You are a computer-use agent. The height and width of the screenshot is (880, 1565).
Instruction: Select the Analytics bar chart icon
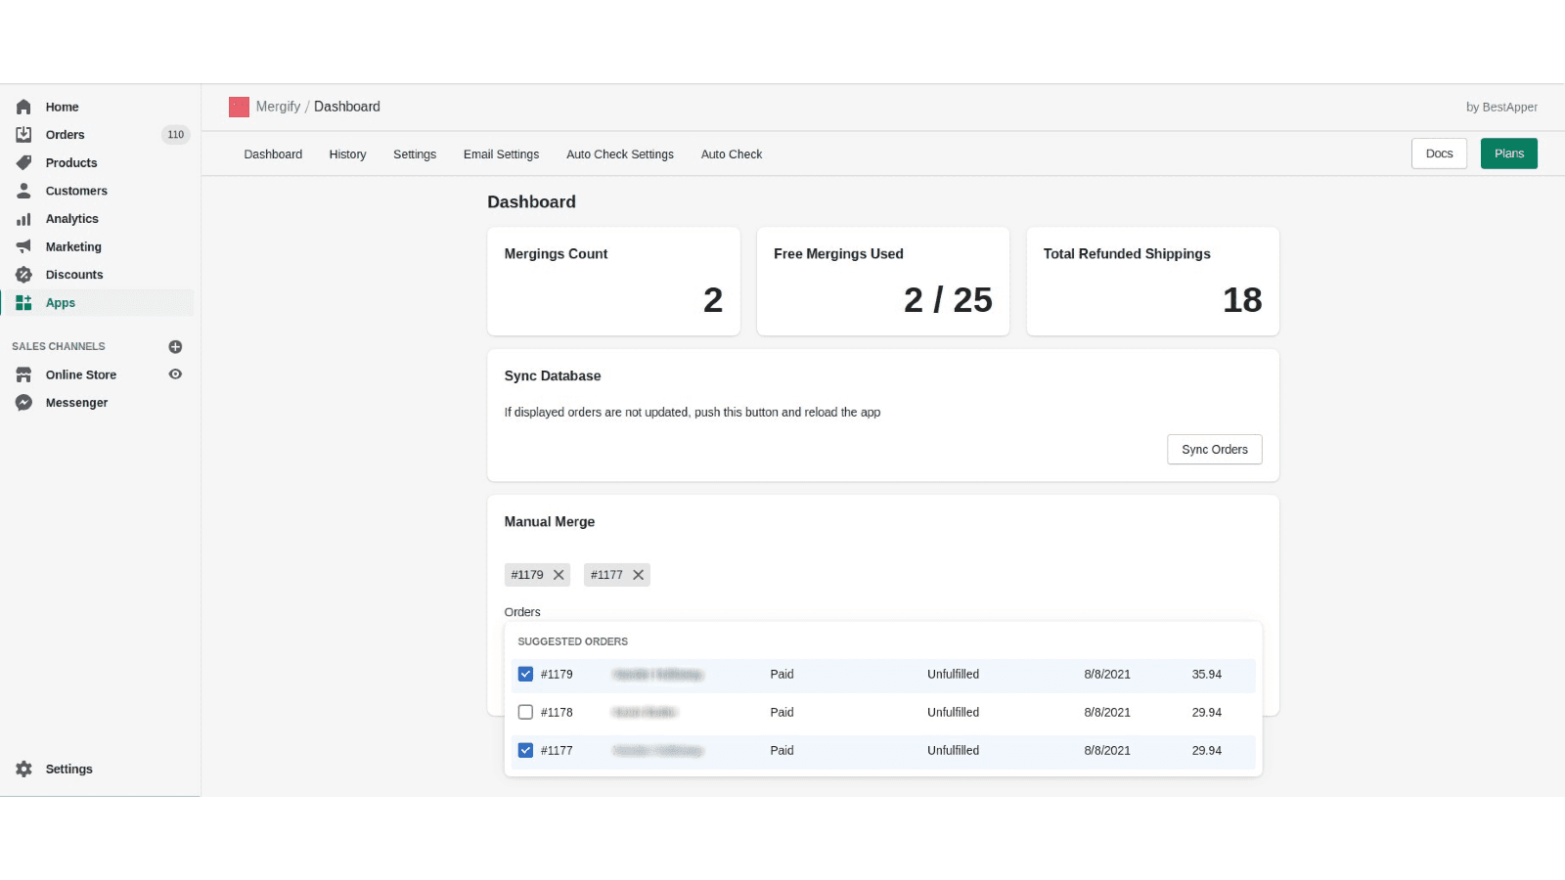click(23, 218)
